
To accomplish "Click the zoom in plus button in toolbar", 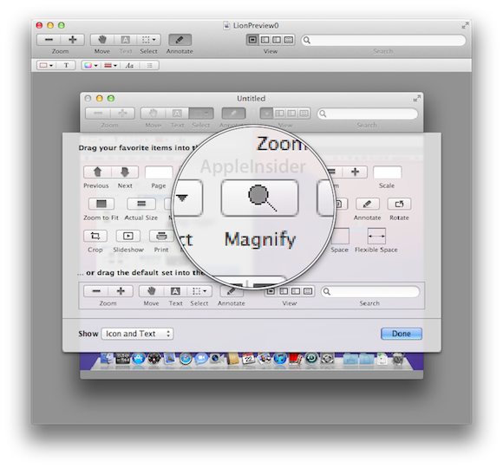I will click(73, 40).
